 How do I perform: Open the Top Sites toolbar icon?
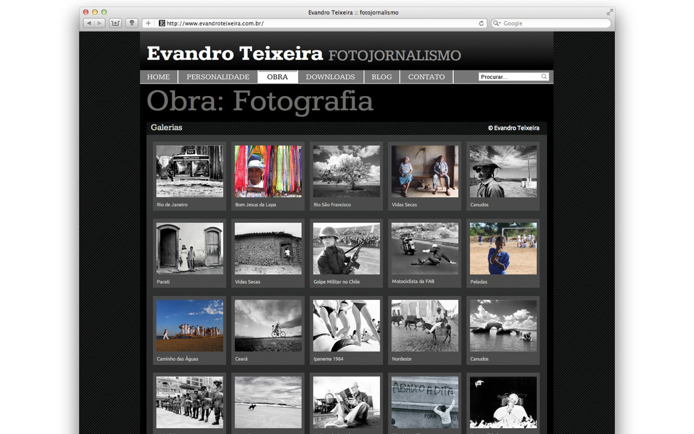pos(115,23)
